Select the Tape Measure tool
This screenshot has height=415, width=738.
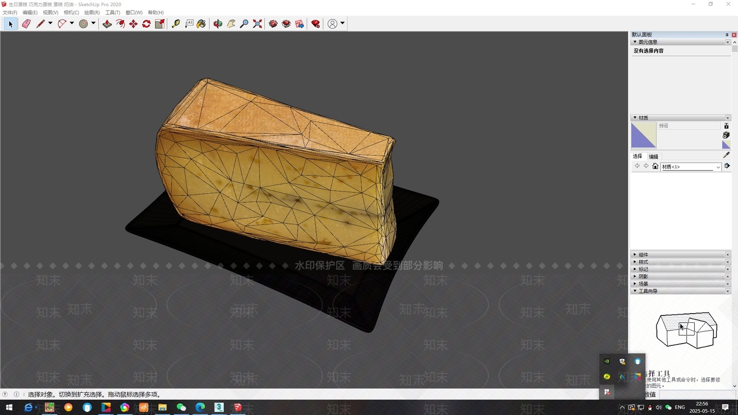click(x=176, y=24)
